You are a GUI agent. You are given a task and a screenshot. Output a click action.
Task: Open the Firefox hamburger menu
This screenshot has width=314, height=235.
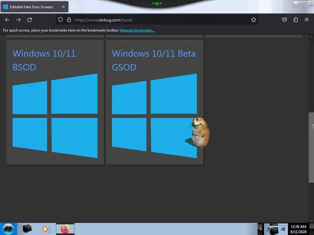point(307,20)
